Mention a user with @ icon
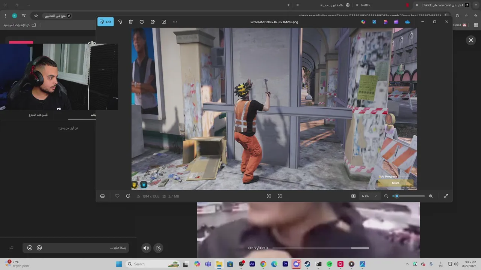Image resolution: width=481 pixels, height=270 pixels. pos(39,248)
